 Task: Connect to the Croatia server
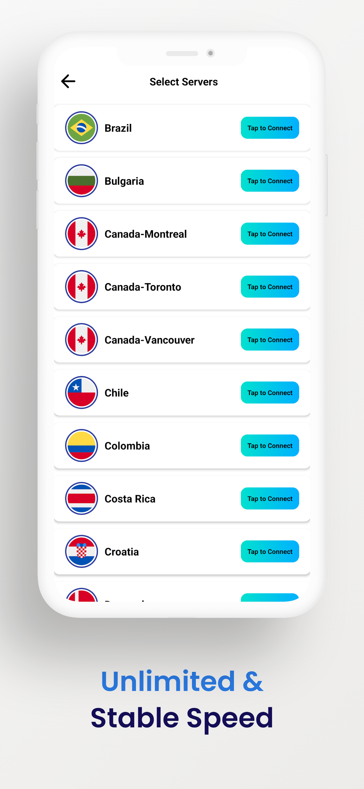(270, 552)
